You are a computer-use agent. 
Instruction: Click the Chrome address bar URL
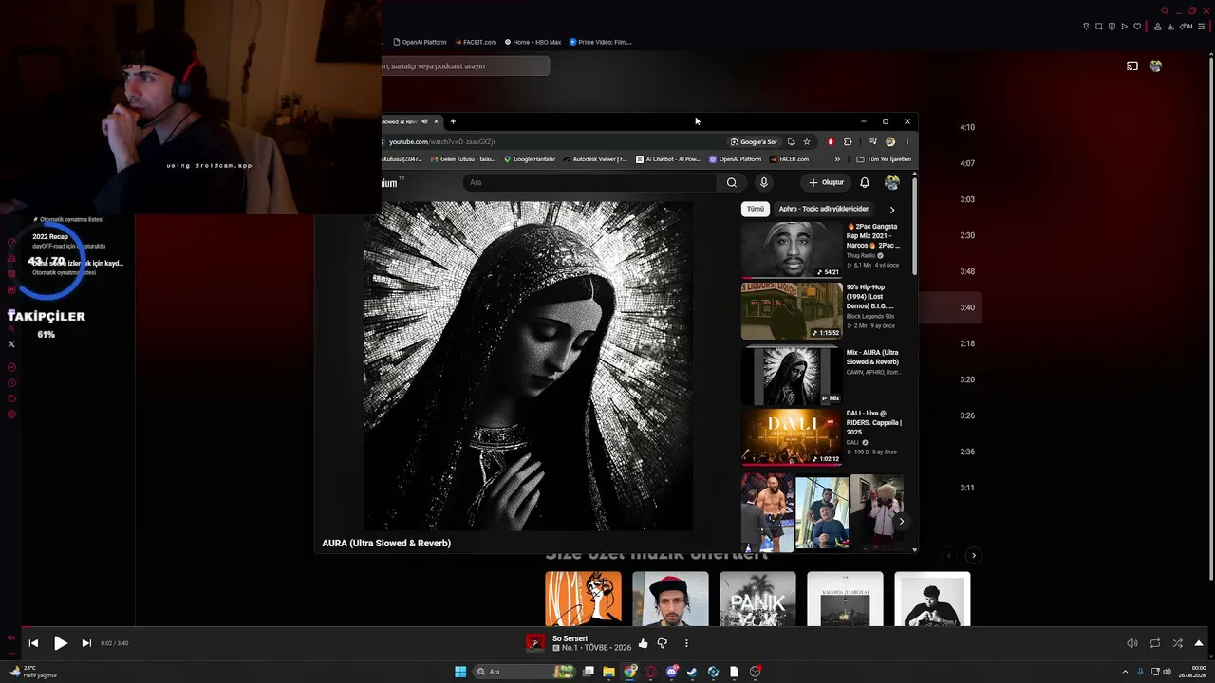tap(442, 141)
